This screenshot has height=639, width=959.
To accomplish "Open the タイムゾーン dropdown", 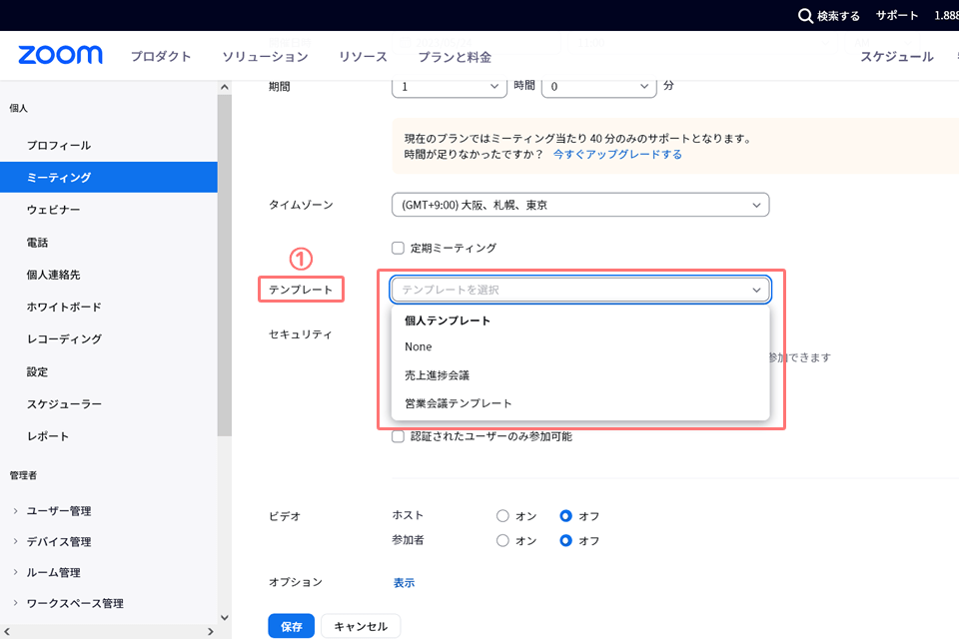I will pos(579,205).
